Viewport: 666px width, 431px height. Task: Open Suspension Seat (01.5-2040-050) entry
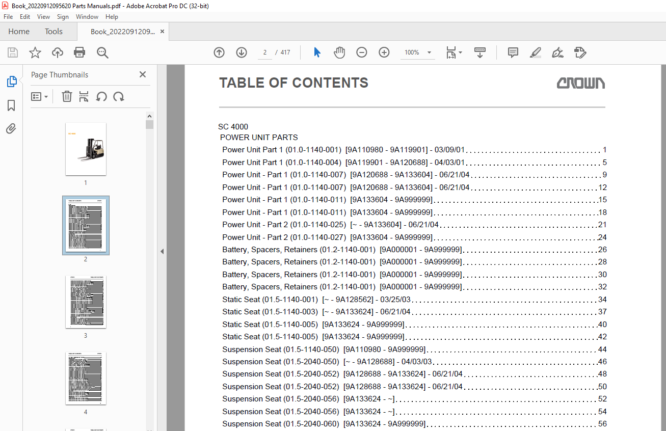414,362
